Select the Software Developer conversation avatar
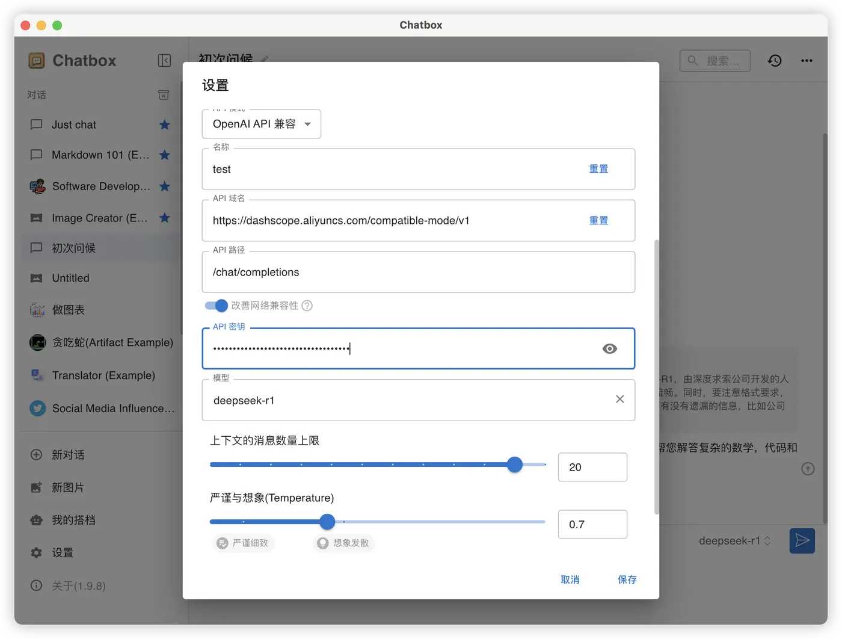Screen dimensions: 842x639 pyautogui.click(x=37, y=187)
